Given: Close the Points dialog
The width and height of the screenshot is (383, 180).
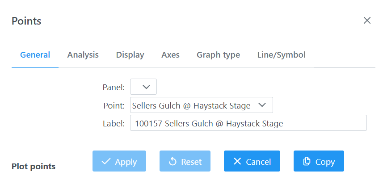Looking at the screenshot, I should point(367,21).
